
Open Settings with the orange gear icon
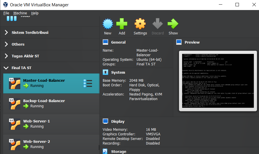point(140,24)
